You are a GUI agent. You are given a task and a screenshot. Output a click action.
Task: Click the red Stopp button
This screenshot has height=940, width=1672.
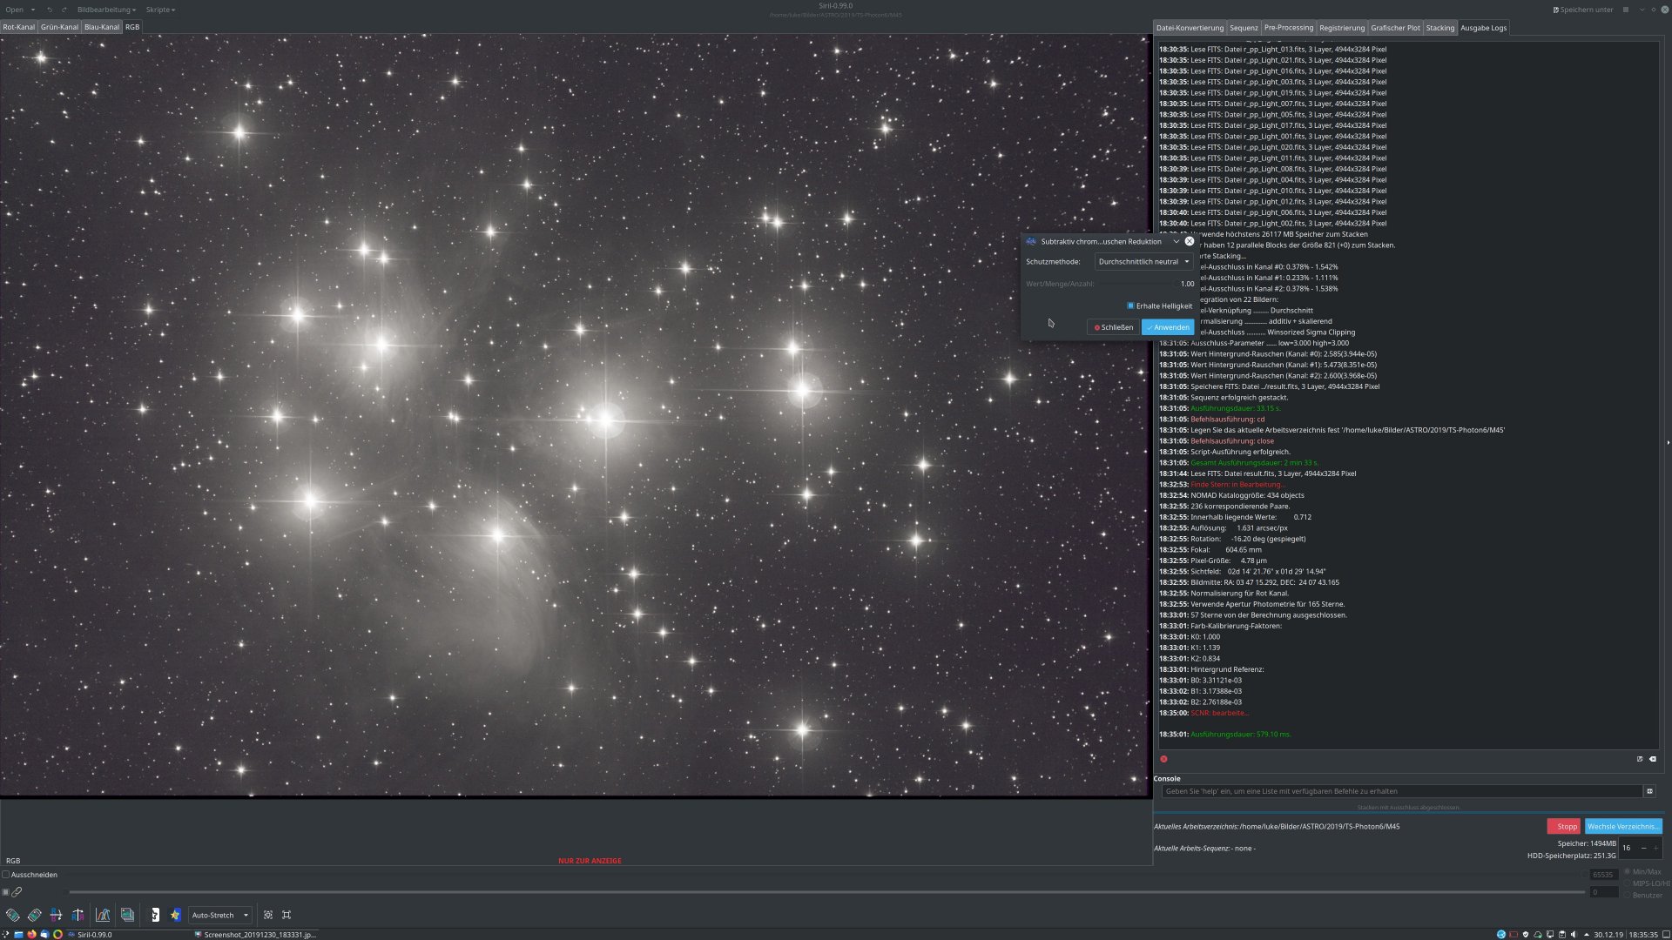(1564, 826)
